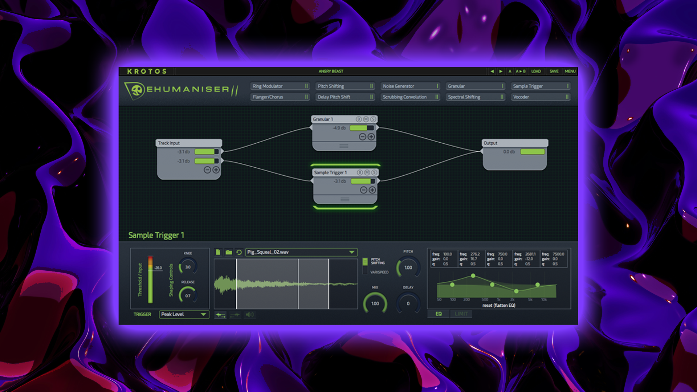Add a Ring Modulator module

280,86
